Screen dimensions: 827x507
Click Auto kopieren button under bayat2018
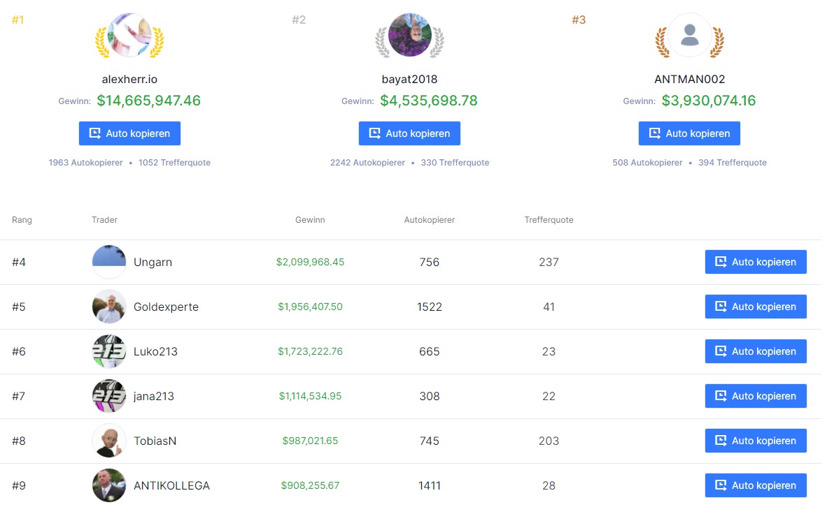tap(409, 133)
